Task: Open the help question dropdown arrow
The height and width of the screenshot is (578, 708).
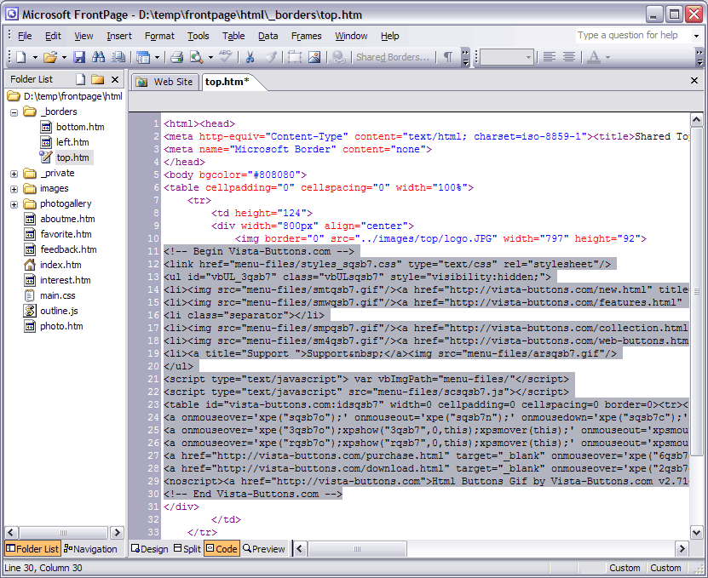Action: point(696,36)
